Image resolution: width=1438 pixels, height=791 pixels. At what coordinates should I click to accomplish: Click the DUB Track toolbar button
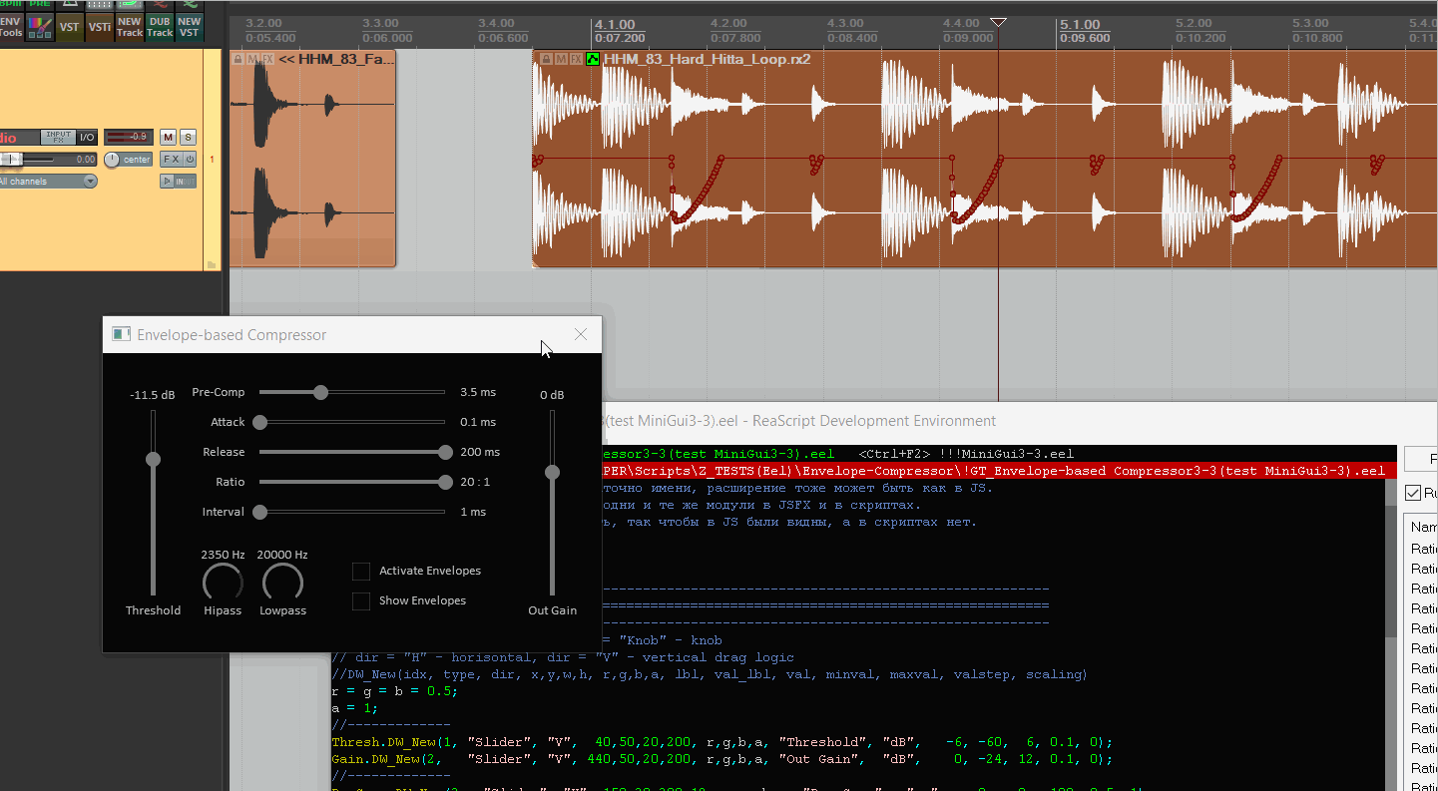(x=160, y=26)
